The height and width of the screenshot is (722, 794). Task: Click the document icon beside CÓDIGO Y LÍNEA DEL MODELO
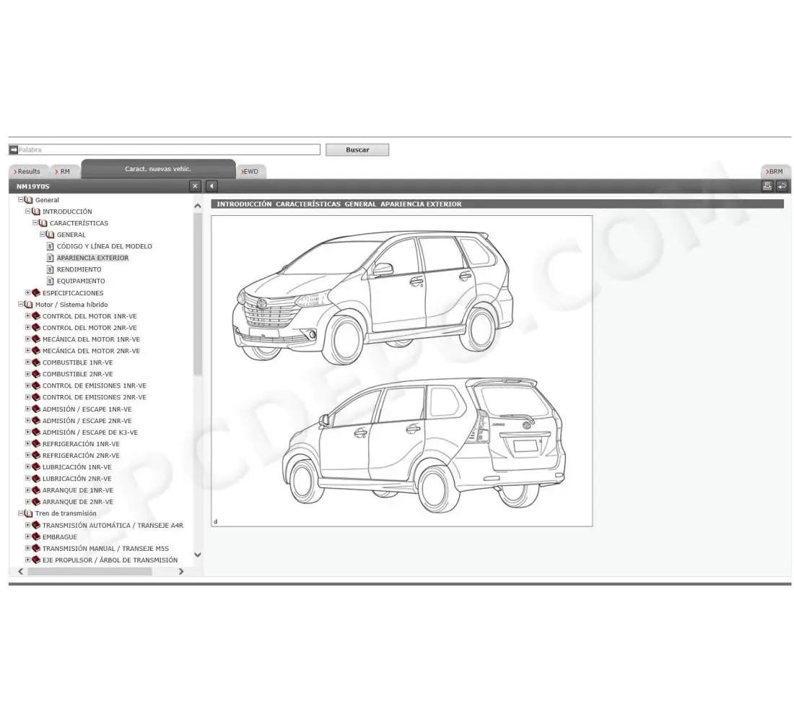48,245
